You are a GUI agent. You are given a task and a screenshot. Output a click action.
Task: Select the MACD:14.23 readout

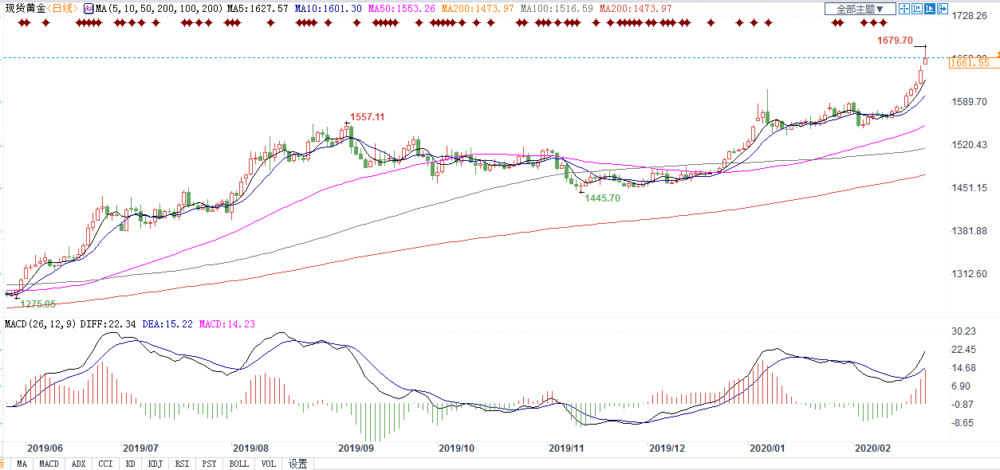227,324
